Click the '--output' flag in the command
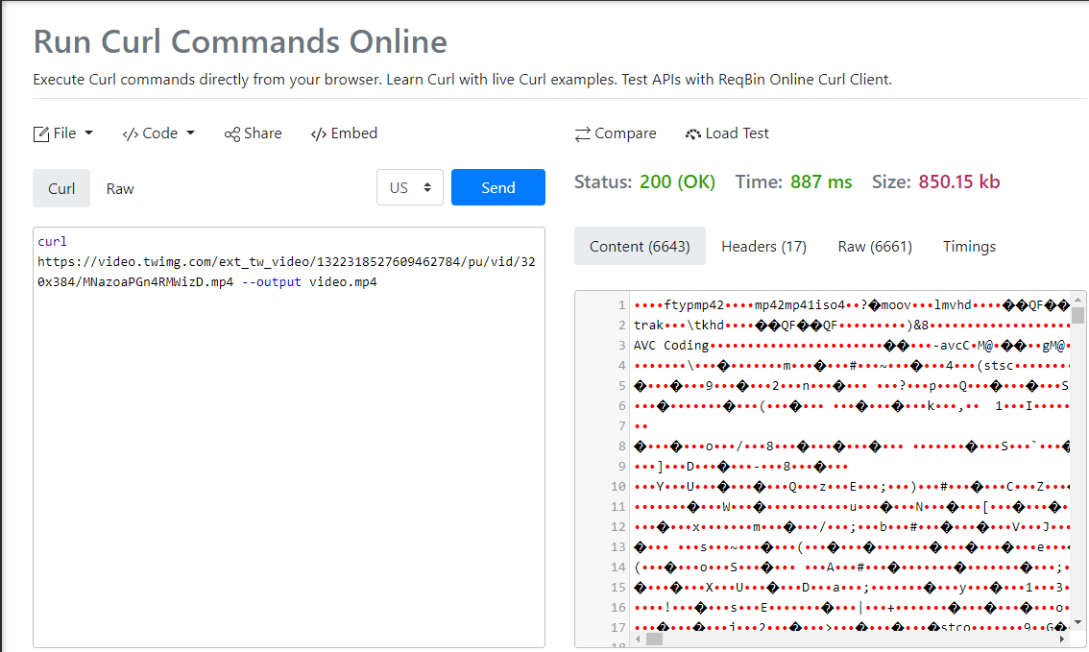 tap(272, 282)
